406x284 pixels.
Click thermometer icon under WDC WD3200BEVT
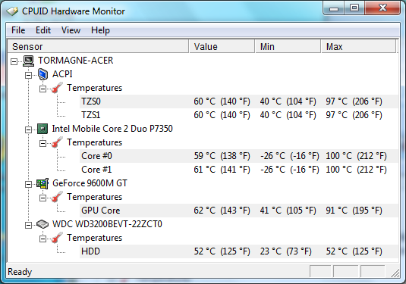57,238
